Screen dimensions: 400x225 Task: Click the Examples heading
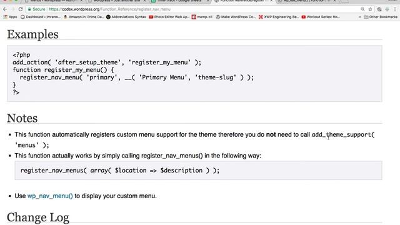(32, 34)
